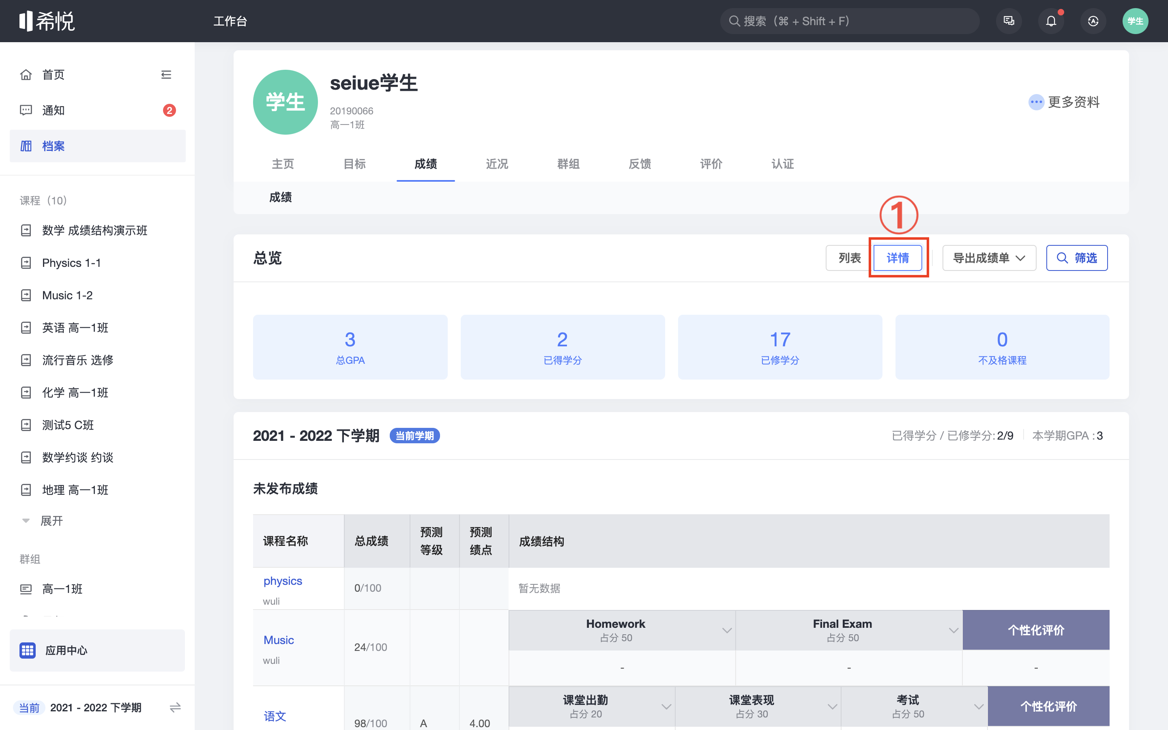
Task: Select the 成绩 tab
Action: (426, 164)
